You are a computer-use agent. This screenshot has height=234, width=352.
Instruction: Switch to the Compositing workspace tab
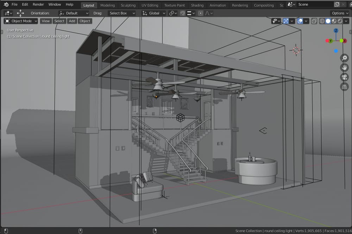click(x=264, y=5)
